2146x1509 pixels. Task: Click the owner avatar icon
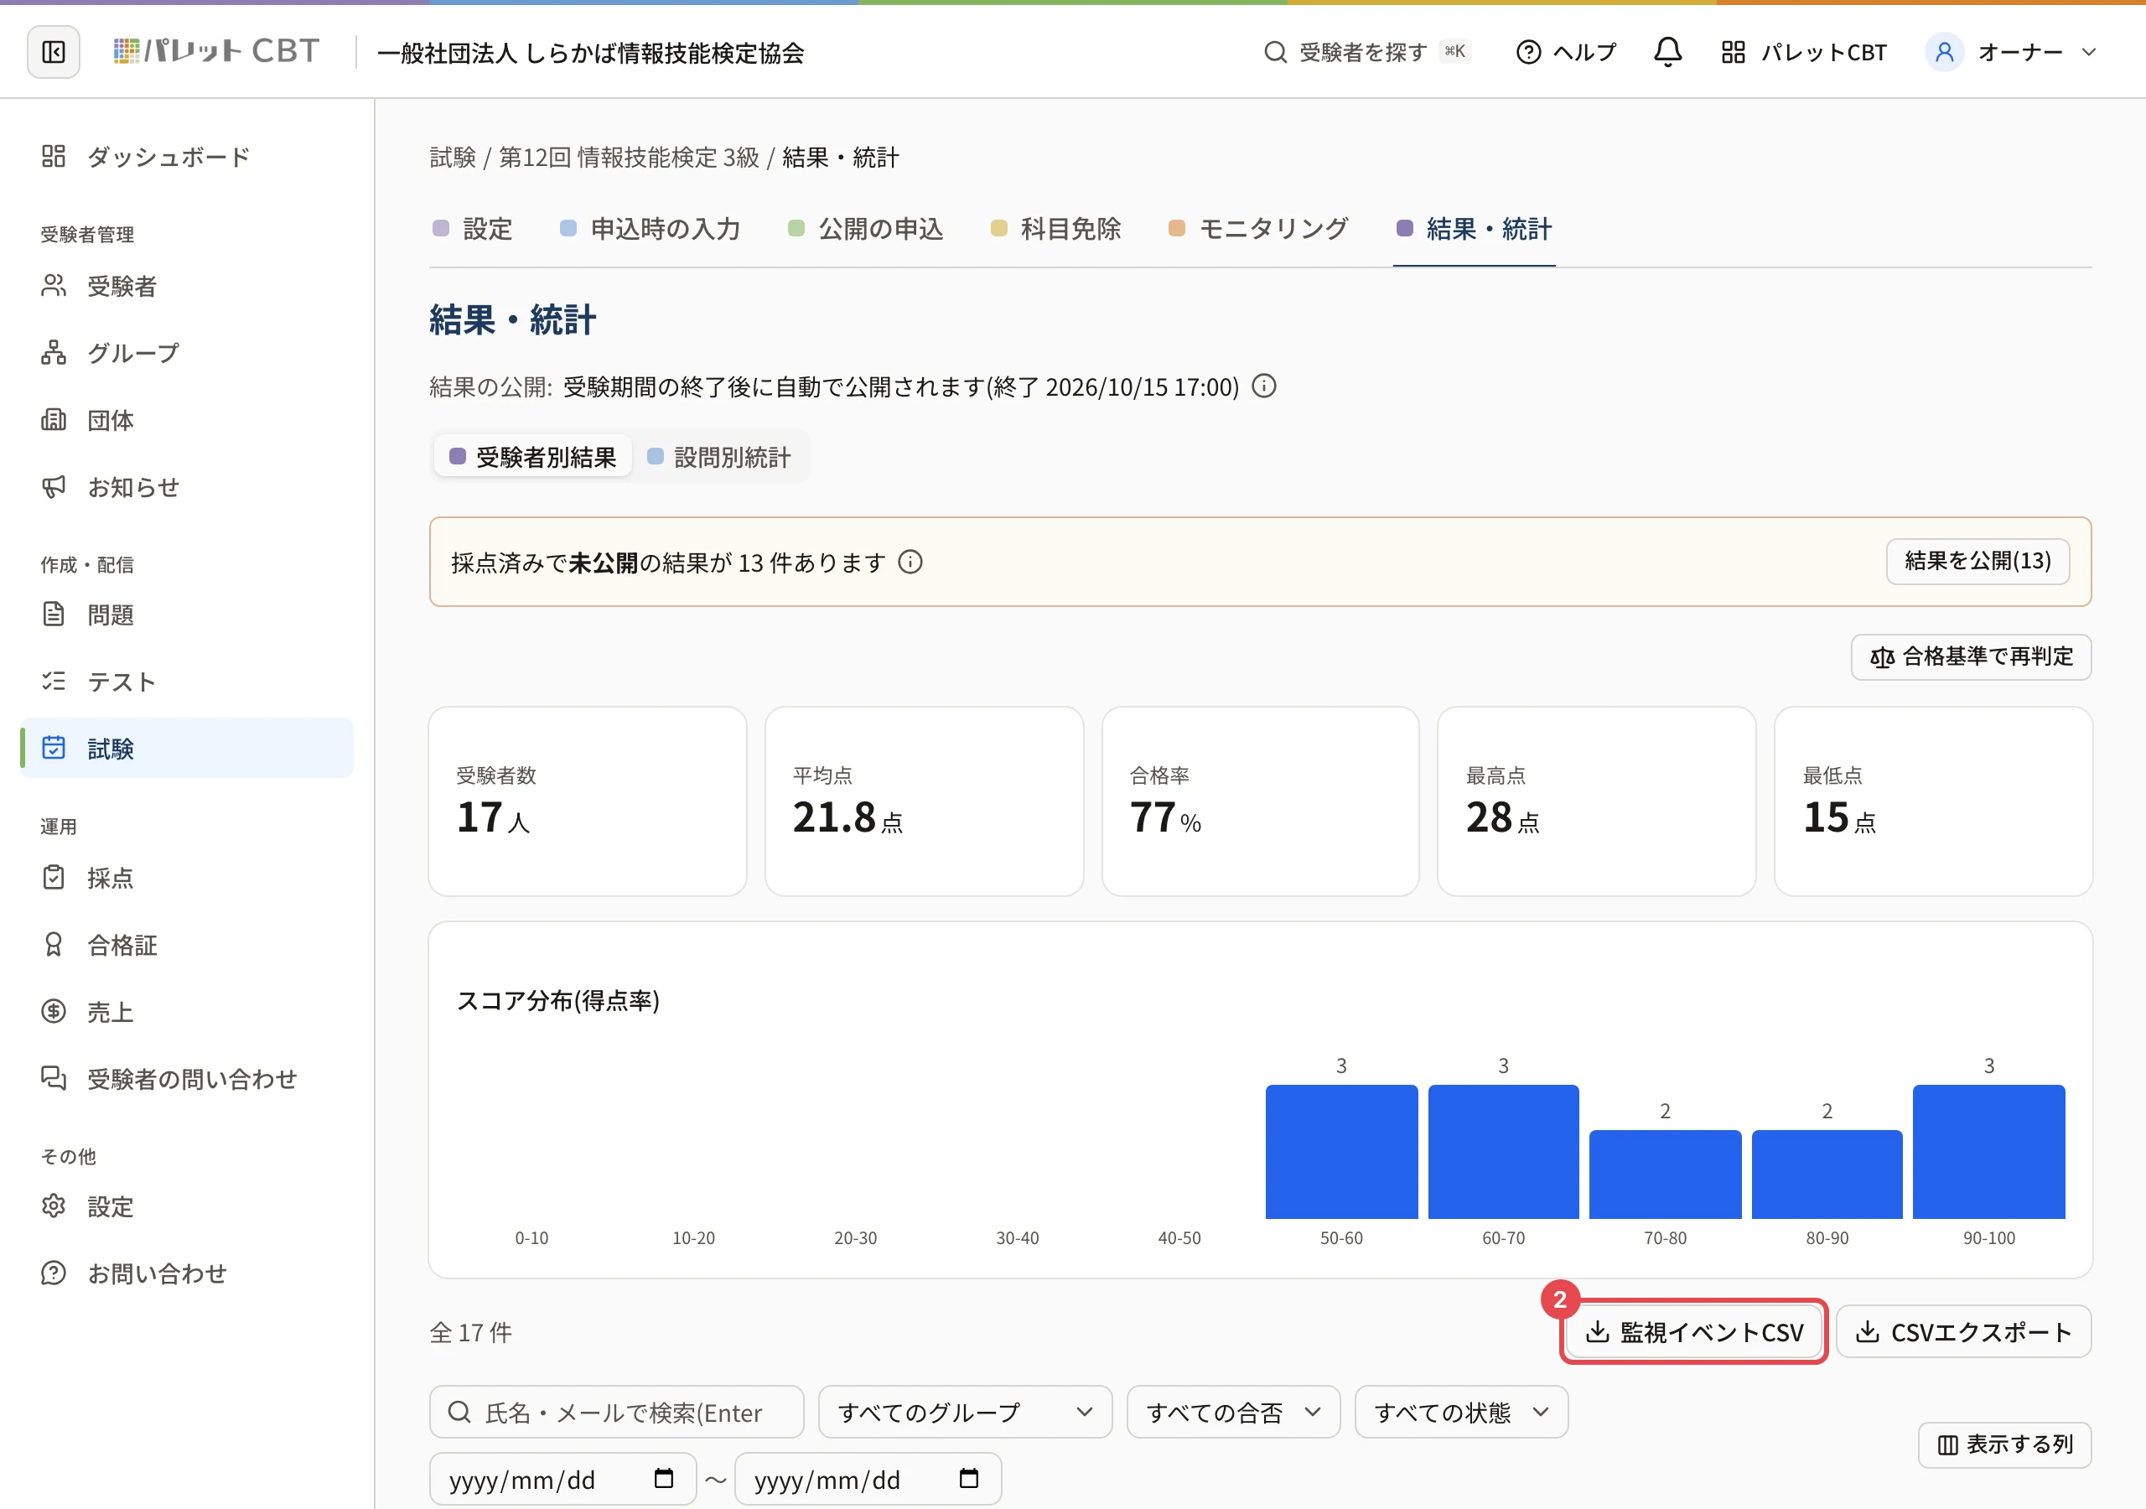1944,51
